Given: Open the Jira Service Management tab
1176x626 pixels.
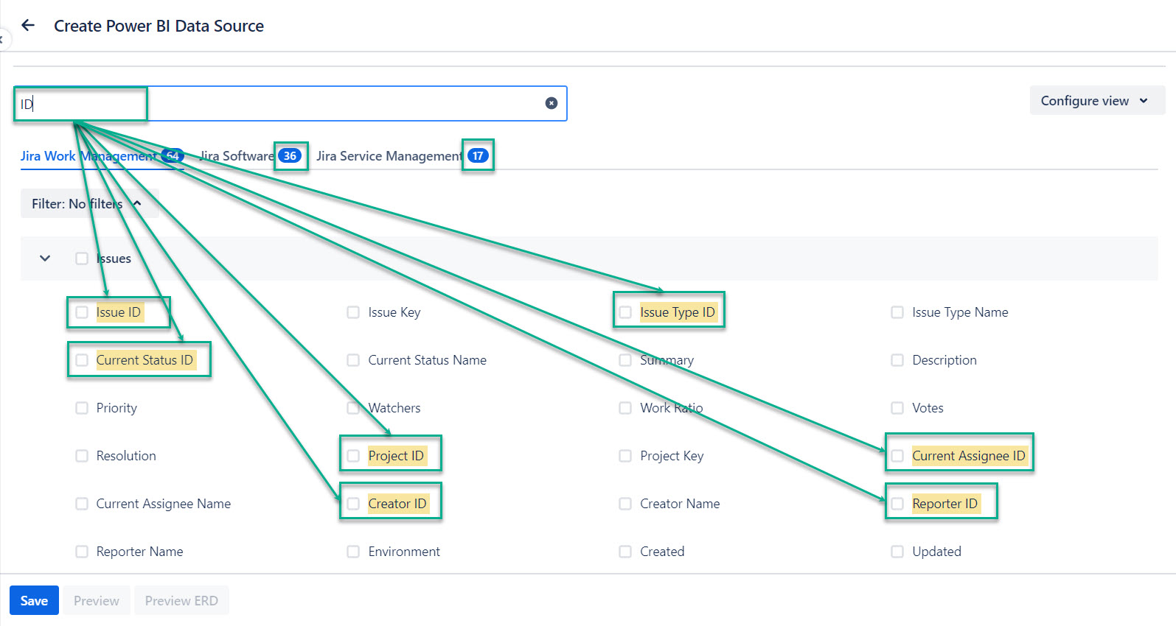Looking at the screenshot, I should pyautogui.click(x=389, y=156).
